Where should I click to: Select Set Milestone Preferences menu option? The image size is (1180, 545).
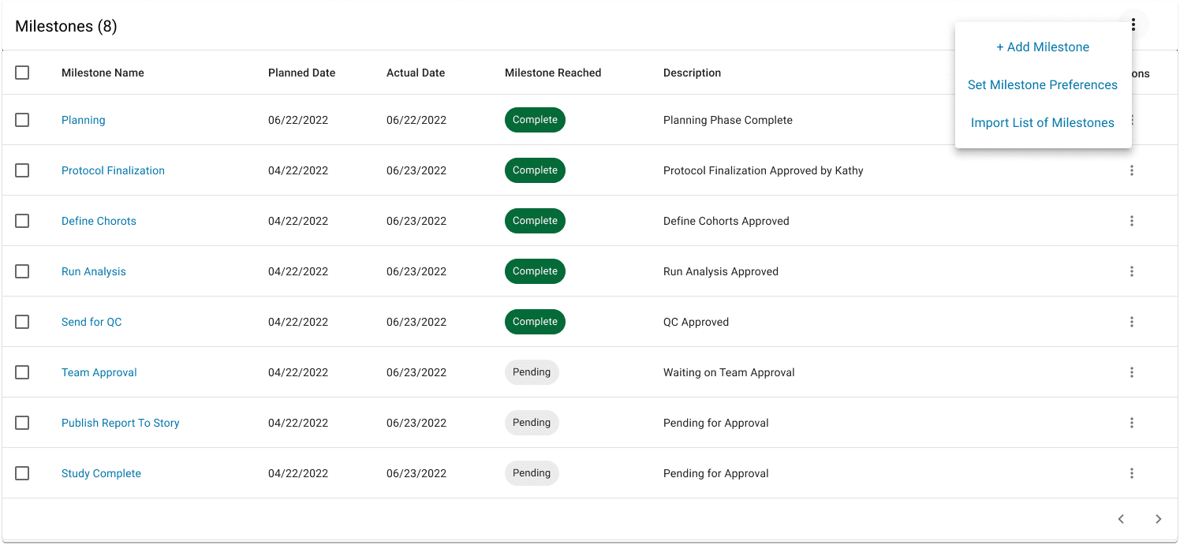point(1043,85)
